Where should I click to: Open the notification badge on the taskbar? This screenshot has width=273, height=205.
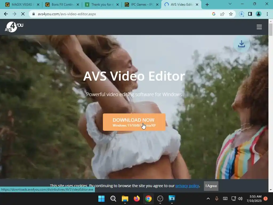point(266,199)
